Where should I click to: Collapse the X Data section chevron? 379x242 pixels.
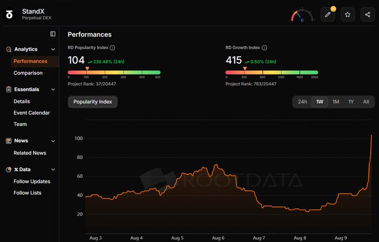pos(53,170)
